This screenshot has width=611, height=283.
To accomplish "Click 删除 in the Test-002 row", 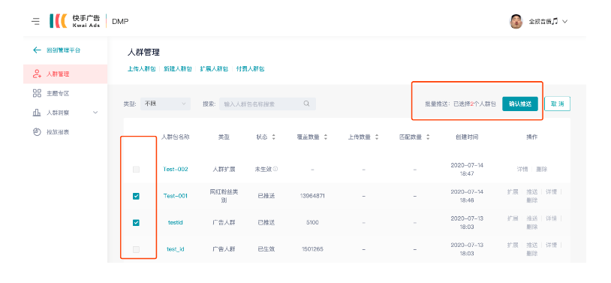I will 542,169.
